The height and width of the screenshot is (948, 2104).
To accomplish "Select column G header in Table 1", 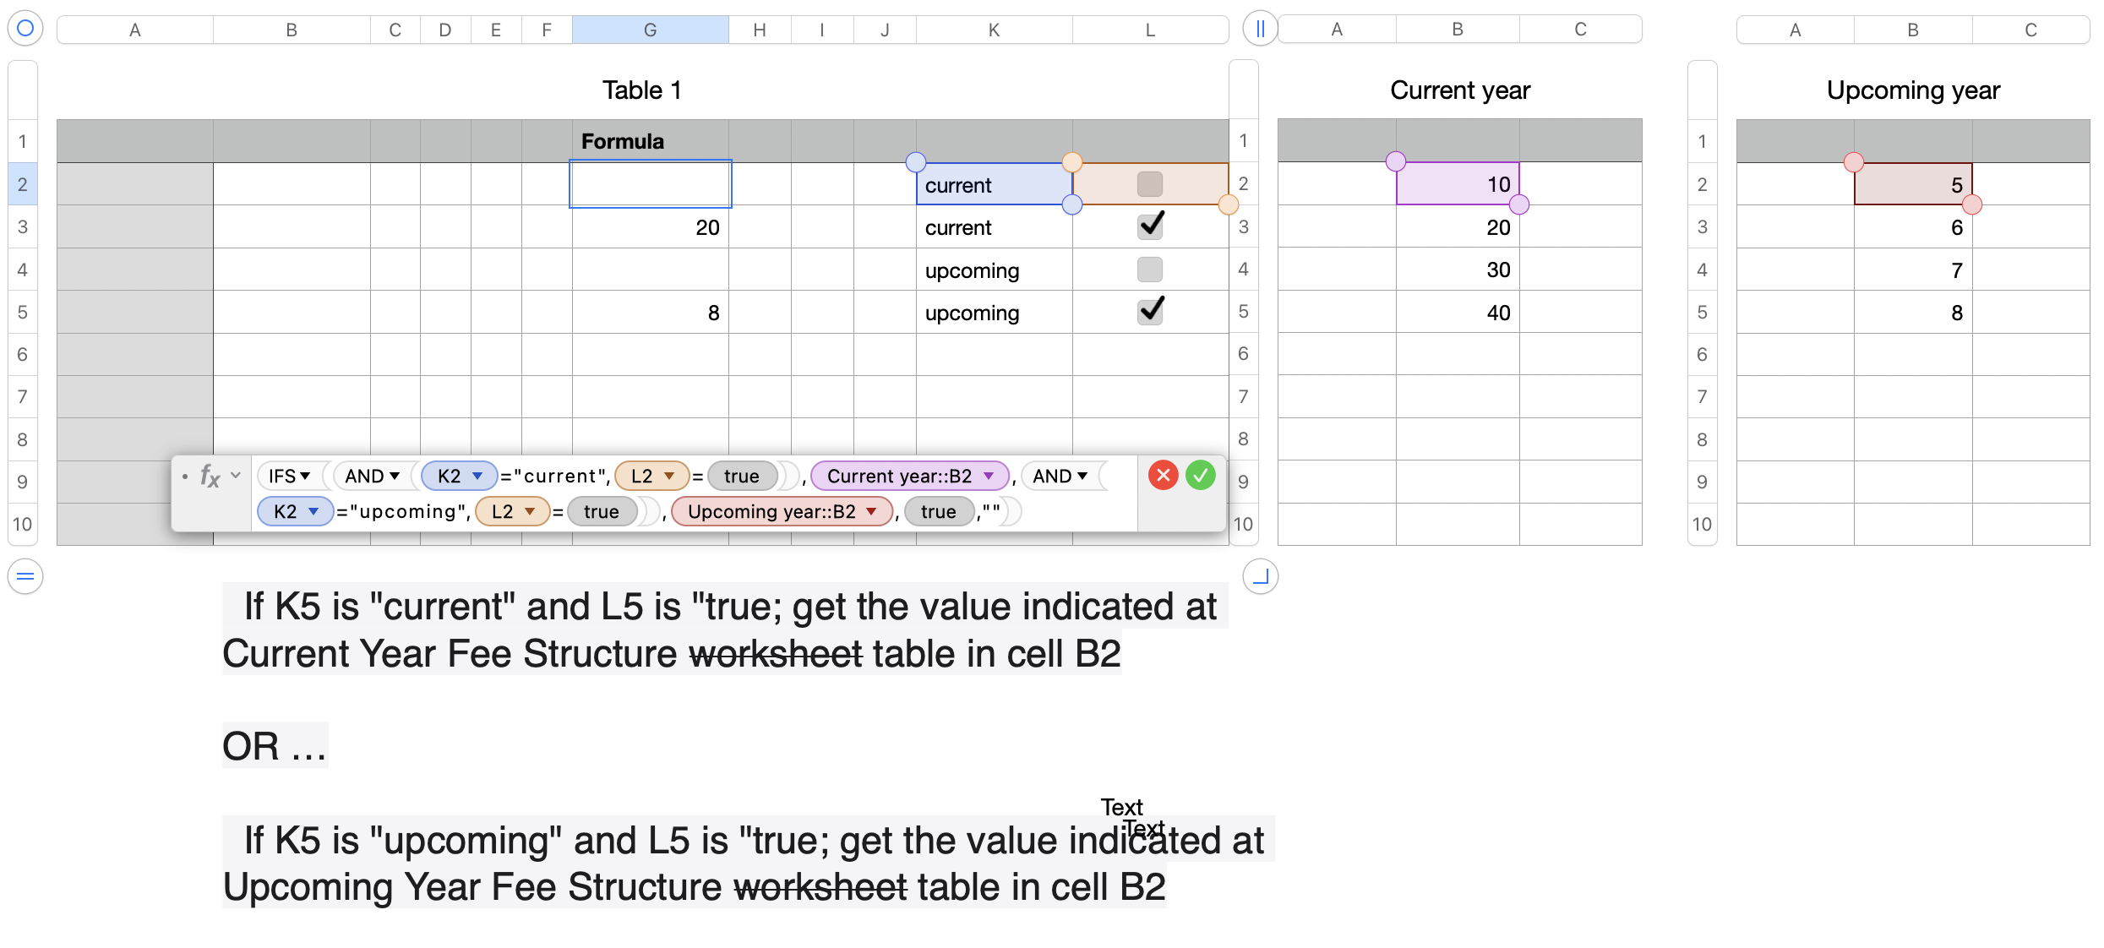I will 650,30.
